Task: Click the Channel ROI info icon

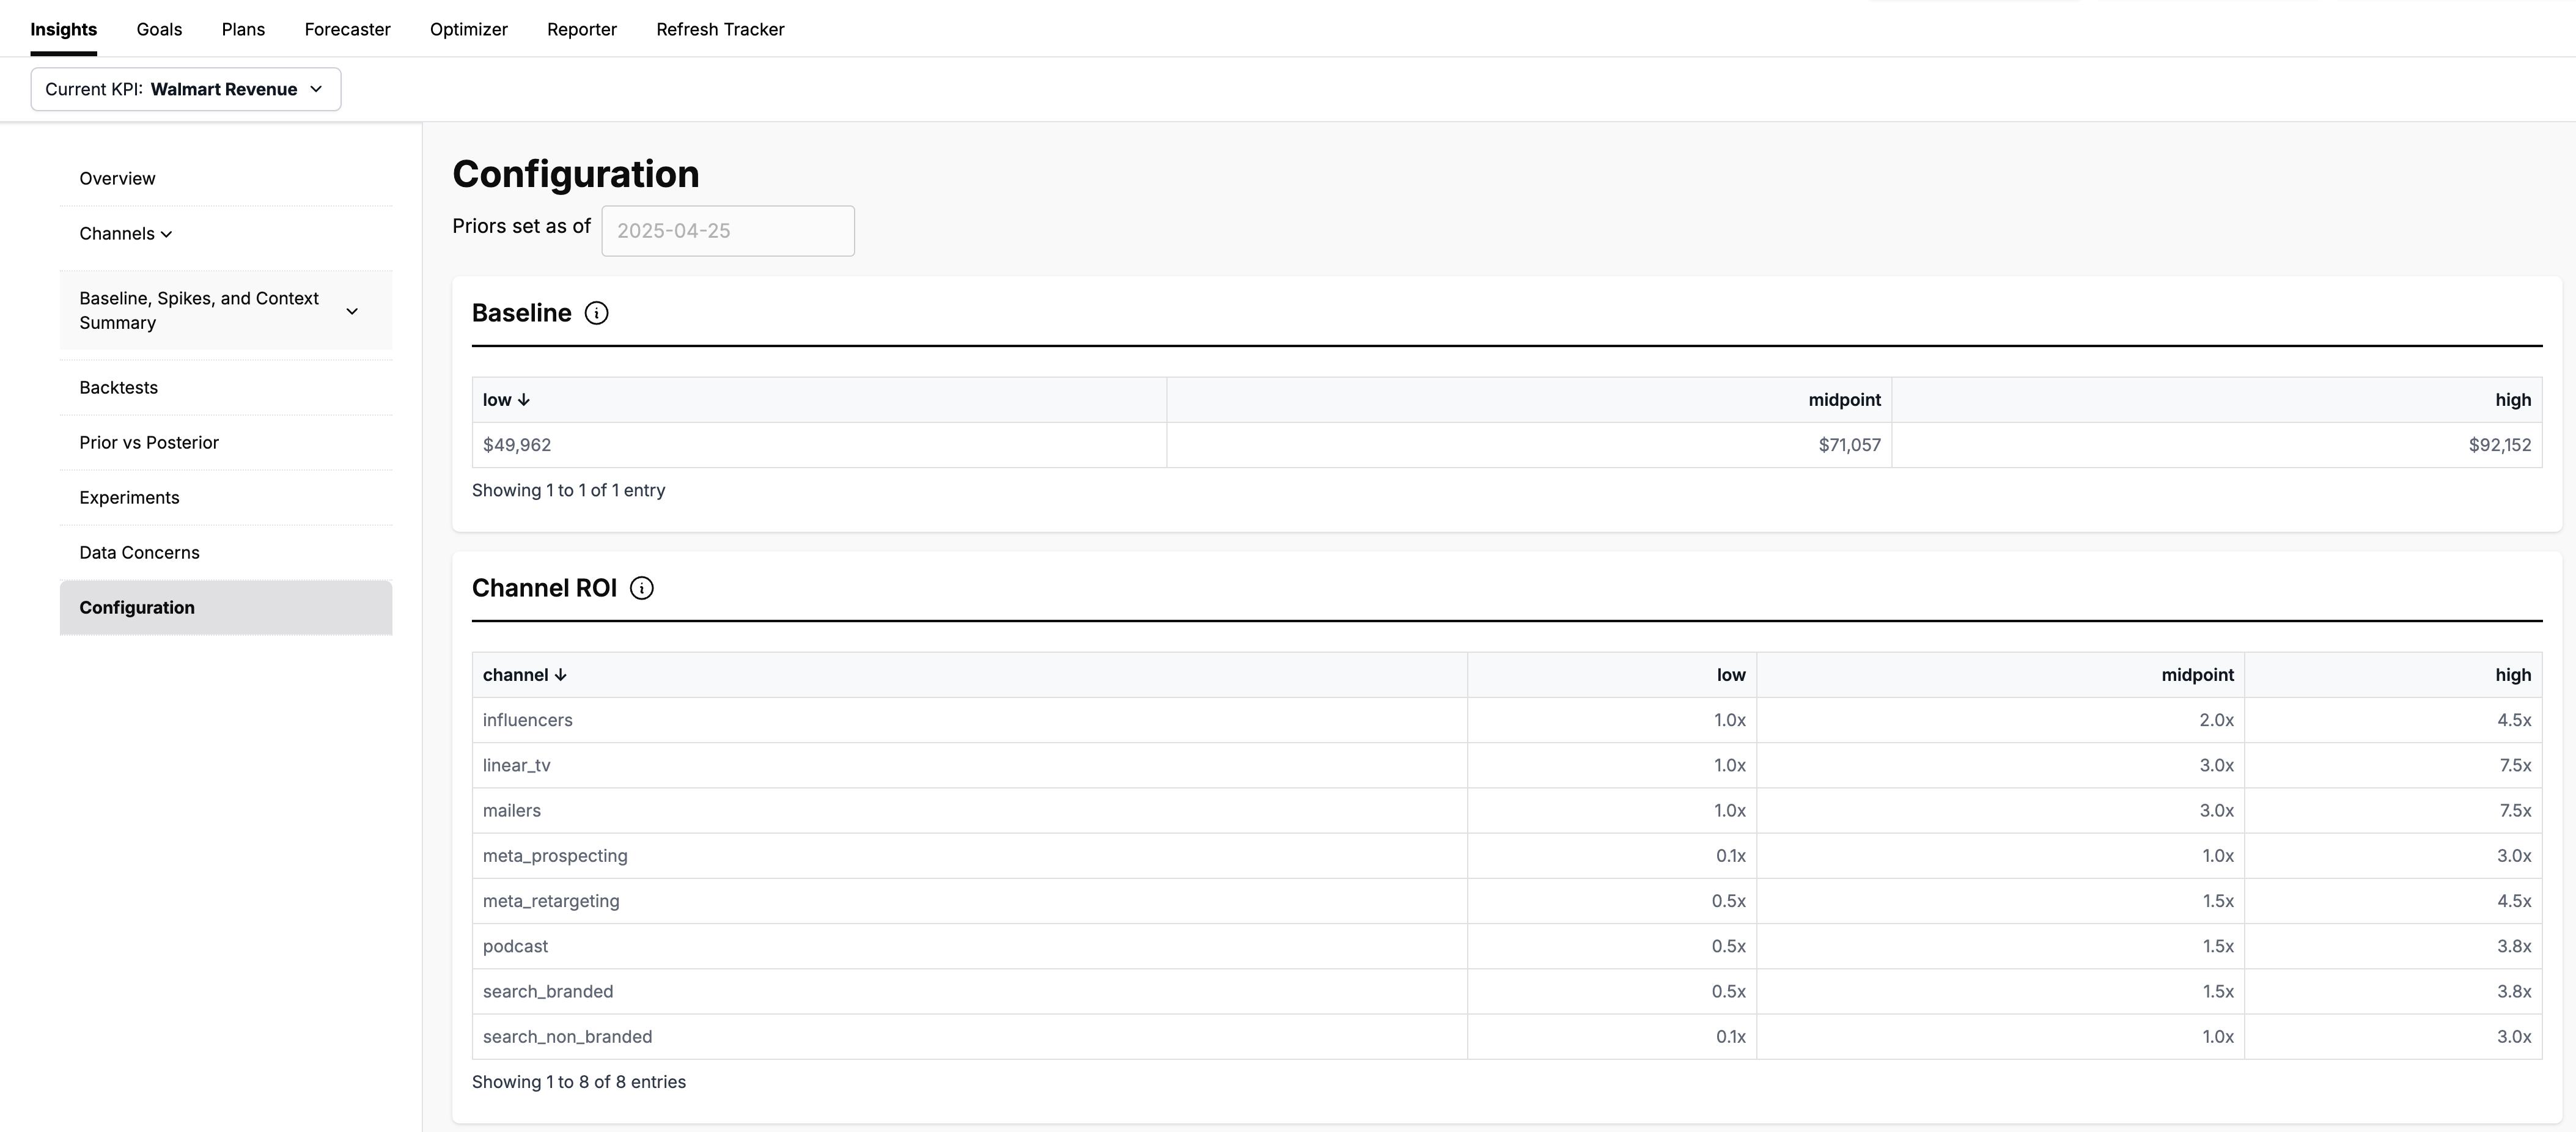Action: point(641,588)
